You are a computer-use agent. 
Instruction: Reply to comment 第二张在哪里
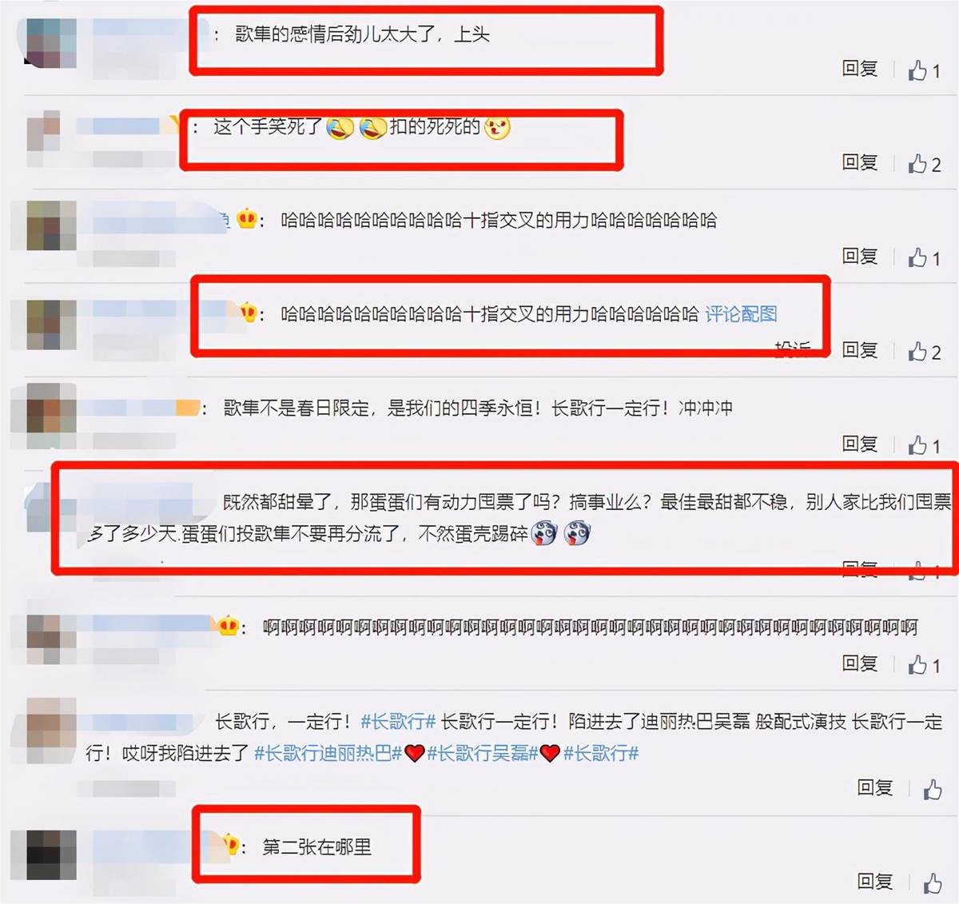pos(875,881)
